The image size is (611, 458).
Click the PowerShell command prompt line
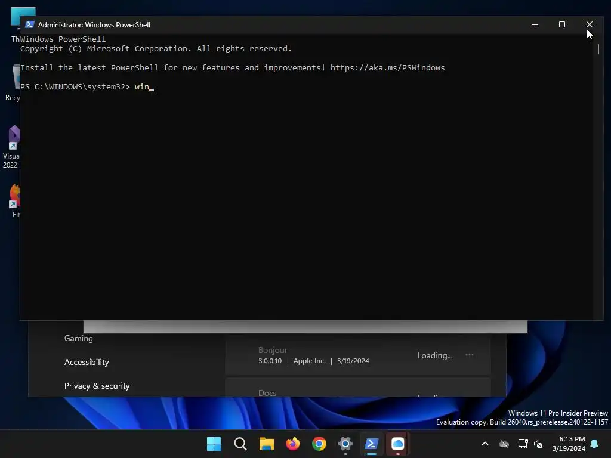click(x=87, y=87)
